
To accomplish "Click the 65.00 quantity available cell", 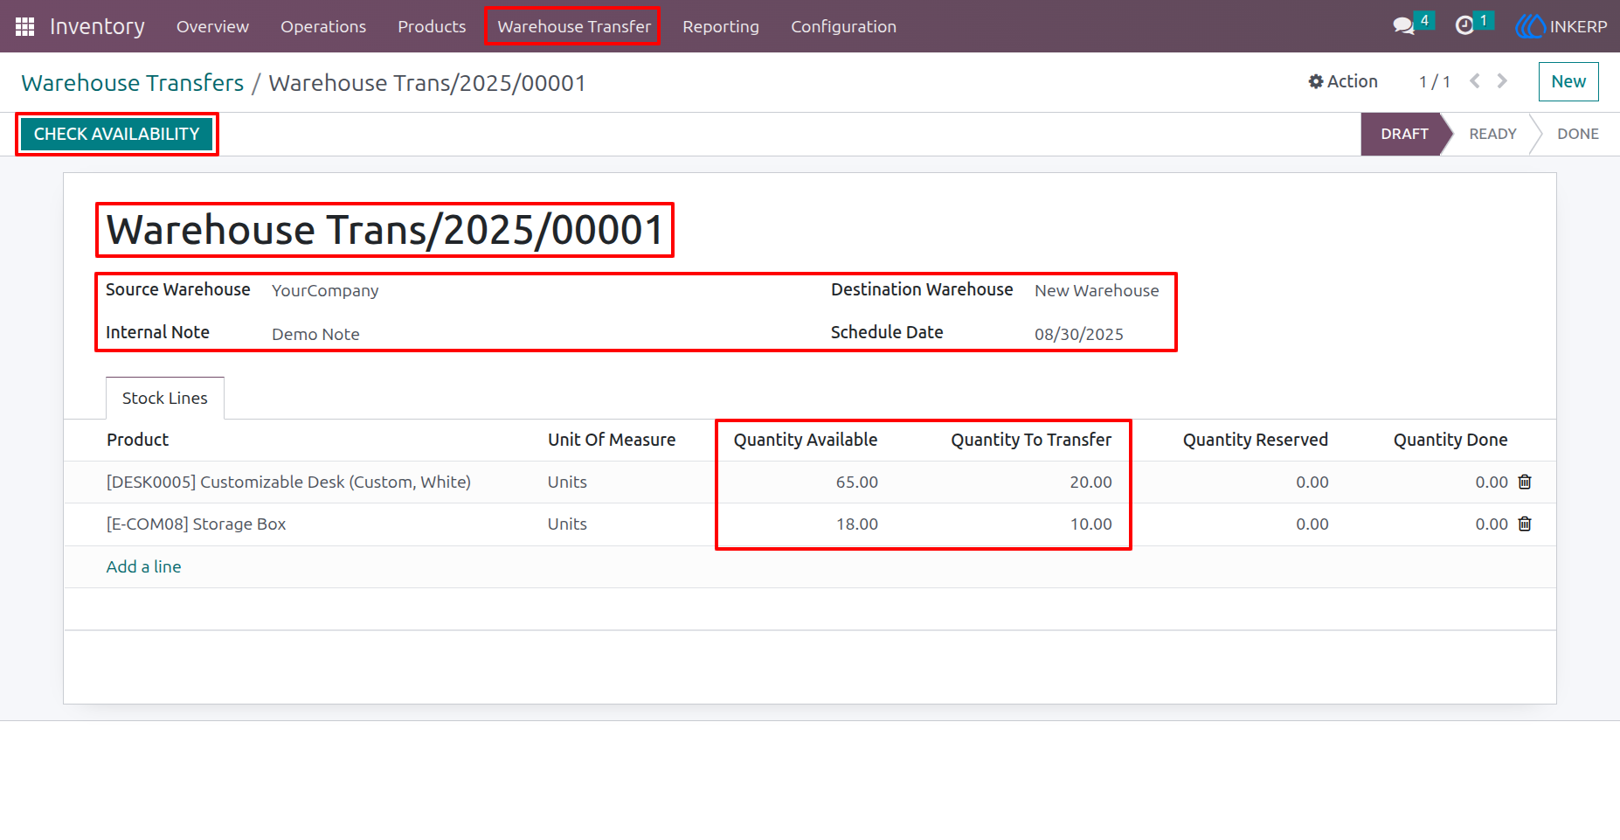I will [x=856, y=482].
